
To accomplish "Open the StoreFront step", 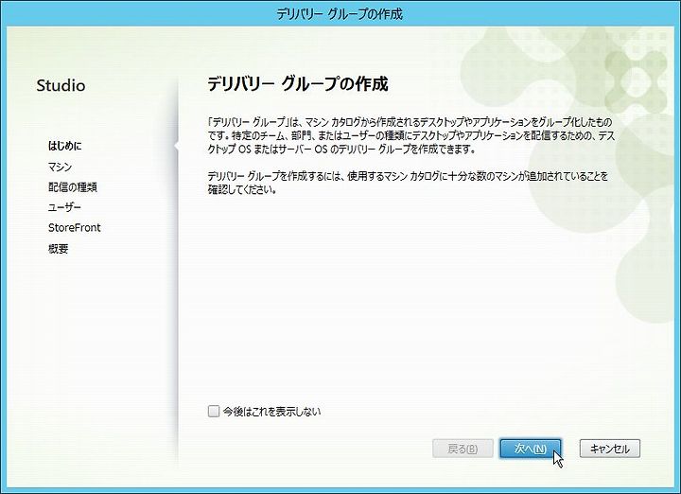I will coord(75,228).
